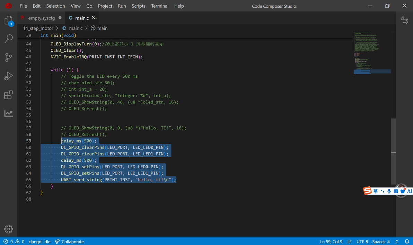Select the main.c editor tab

pos(82,18)
